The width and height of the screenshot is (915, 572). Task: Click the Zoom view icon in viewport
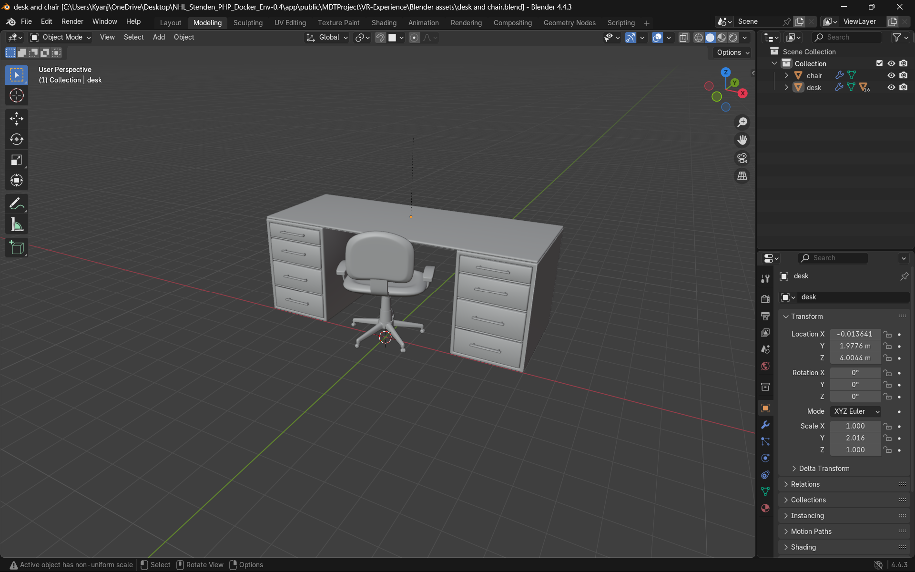point(742,123)
